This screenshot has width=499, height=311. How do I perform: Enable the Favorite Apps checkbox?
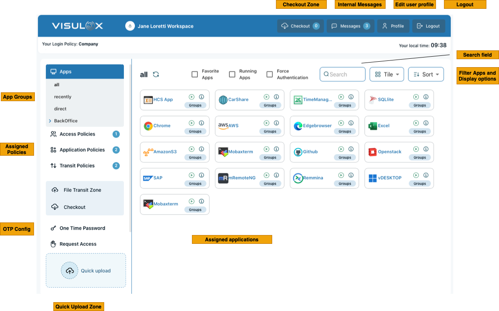(194, 74)
